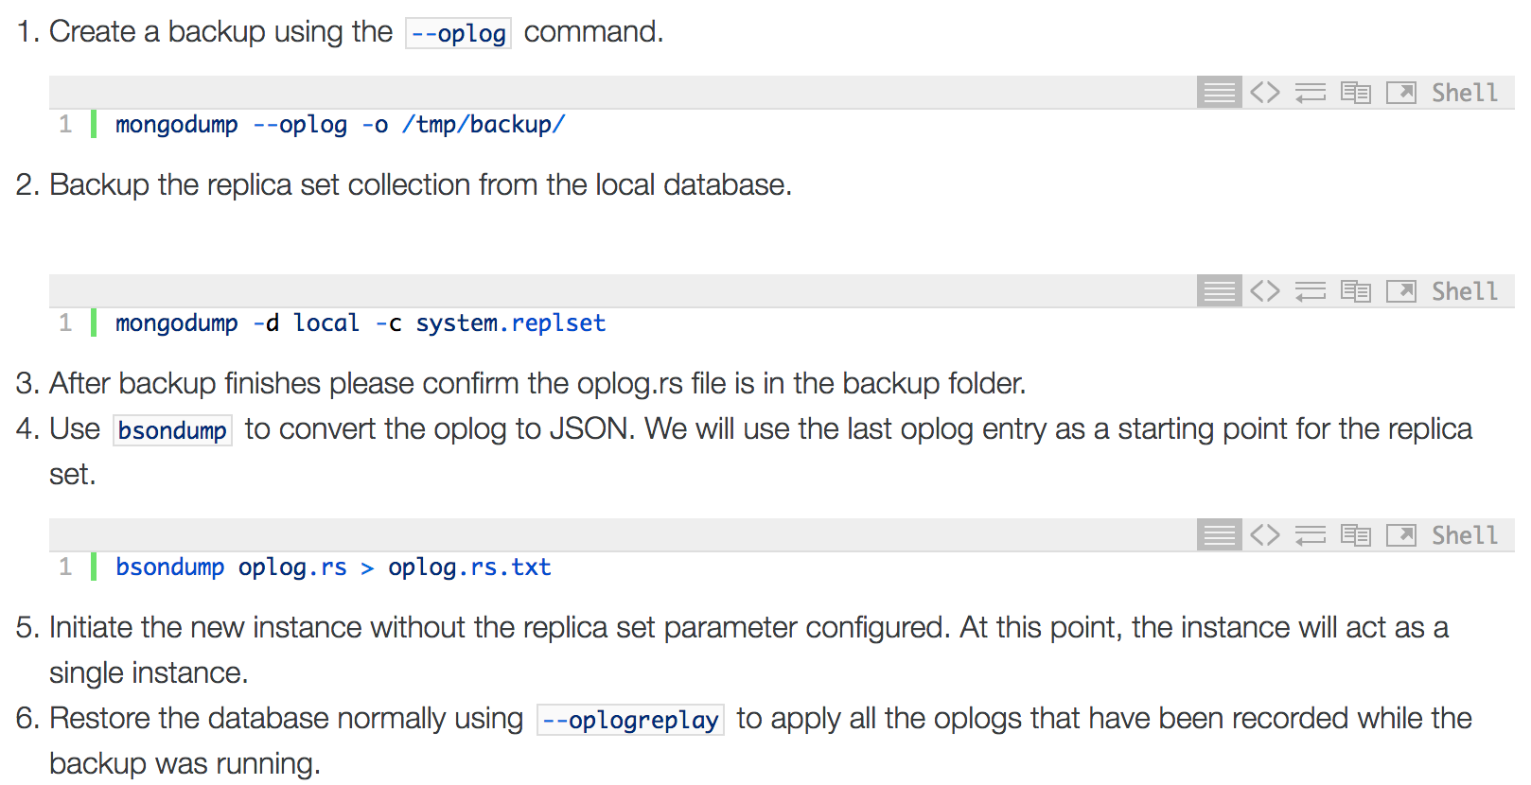Toggle line wrap in the system.replset block
1531x785 pixels.
tap(1311, 291)
